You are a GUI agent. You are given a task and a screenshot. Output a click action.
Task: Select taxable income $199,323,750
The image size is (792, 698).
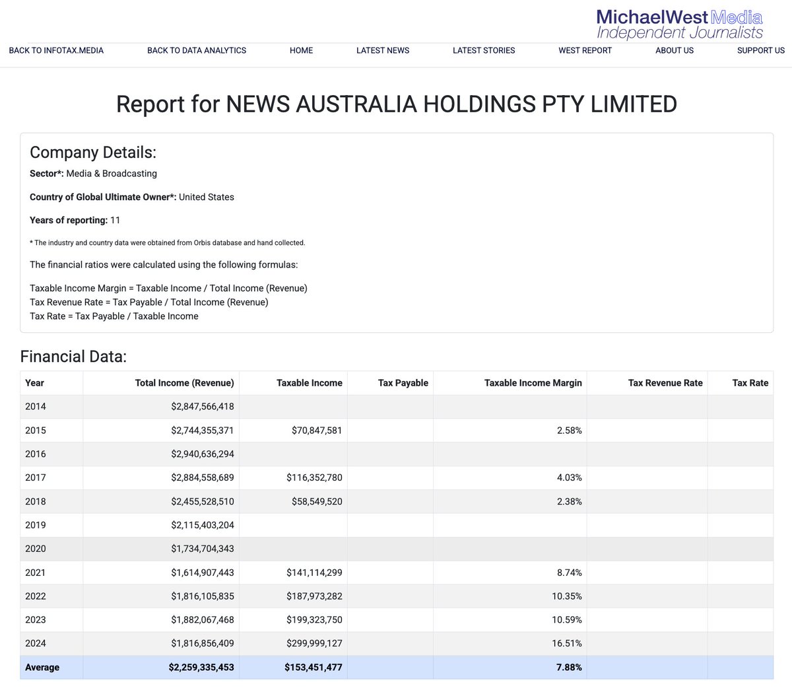(x=293, y=620)
